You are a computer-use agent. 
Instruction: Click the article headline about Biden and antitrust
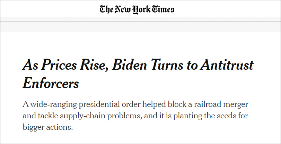tap(138, 73)
